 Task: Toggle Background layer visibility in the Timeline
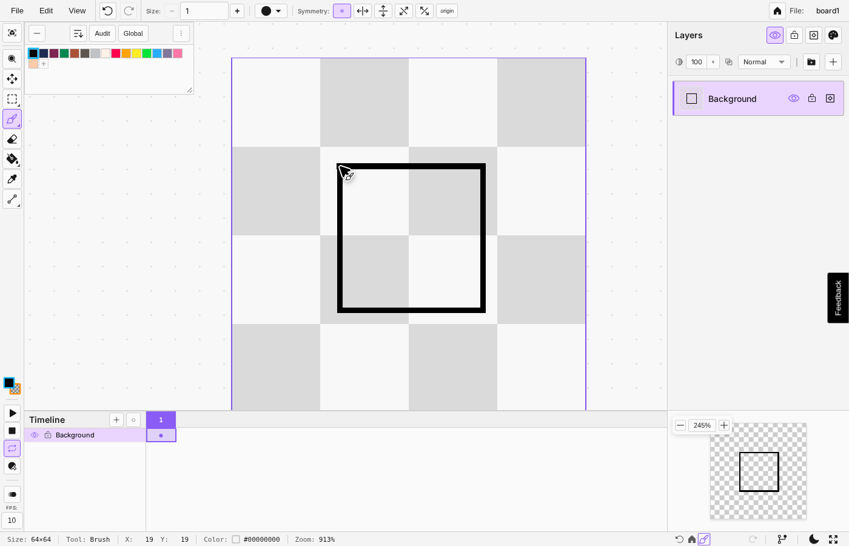35,435
